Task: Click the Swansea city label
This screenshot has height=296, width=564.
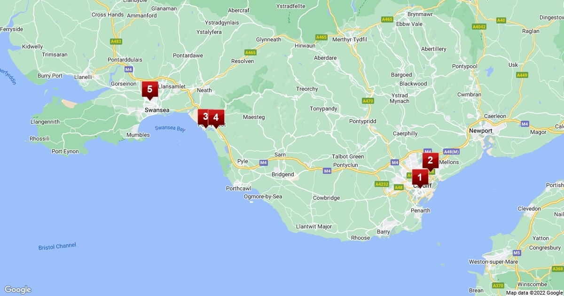Action: click(x=156, y=110)
